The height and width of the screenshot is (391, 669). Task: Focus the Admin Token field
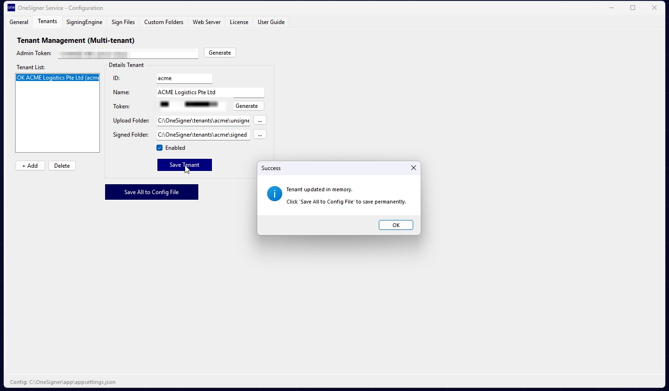click(128, 53)
